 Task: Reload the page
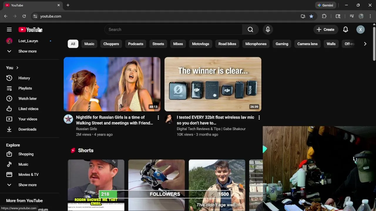pyautogui.click(x=24, y=16)
